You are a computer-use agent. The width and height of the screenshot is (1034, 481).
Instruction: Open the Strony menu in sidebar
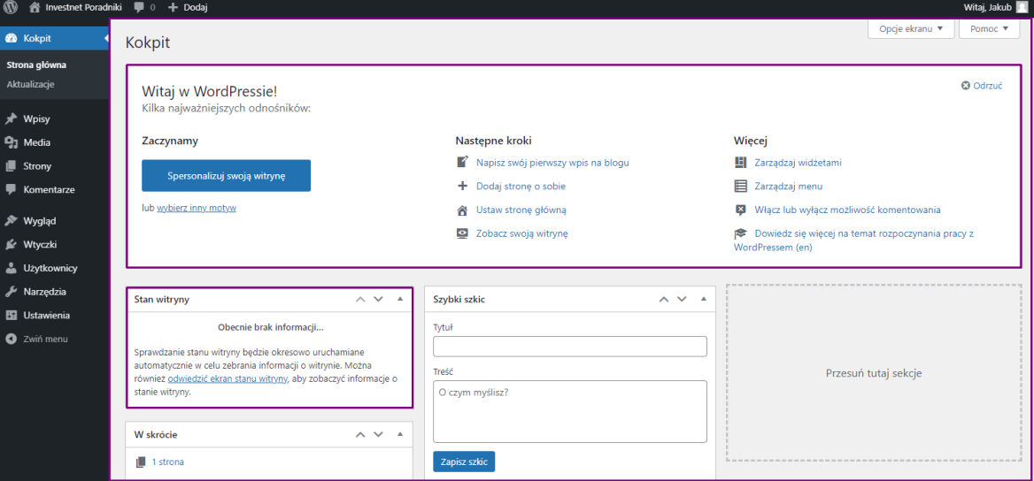[37, 166]
